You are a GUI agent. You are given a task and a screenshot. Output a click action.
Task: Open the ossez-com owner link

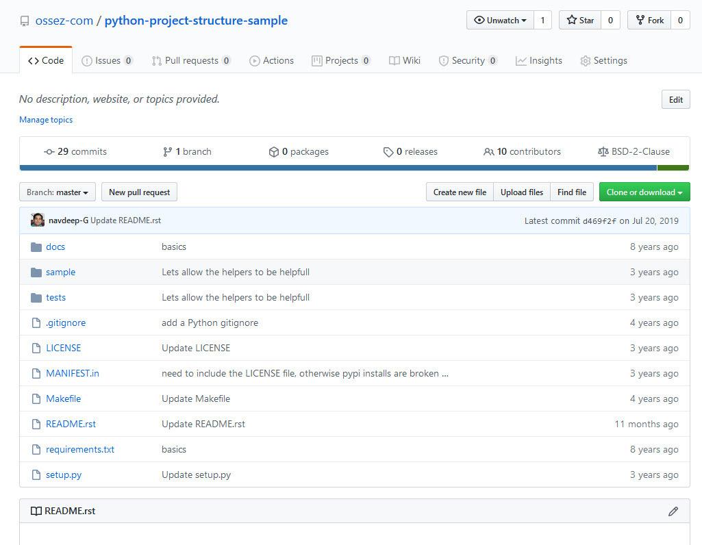click(x=64, y=21)
